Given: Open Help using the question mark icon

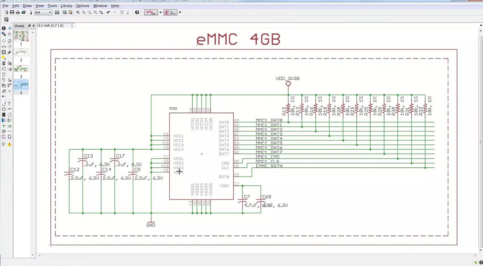Looking at the screenshot, I should 138,13.
